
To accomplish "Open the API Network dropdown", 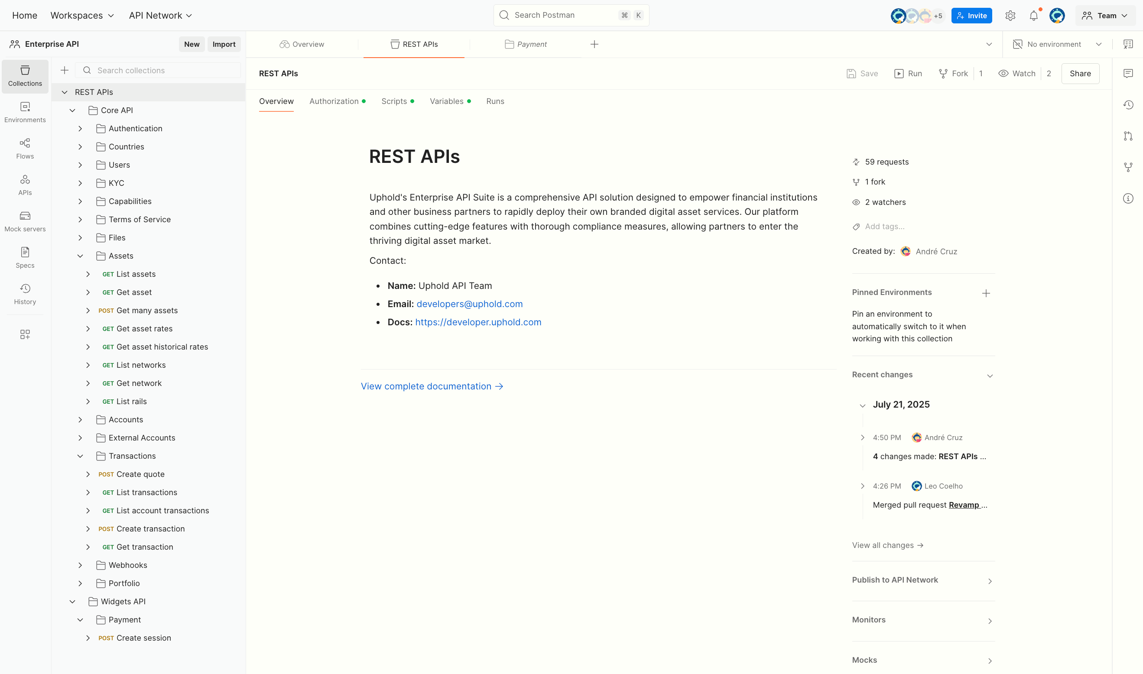I will 160,16.
